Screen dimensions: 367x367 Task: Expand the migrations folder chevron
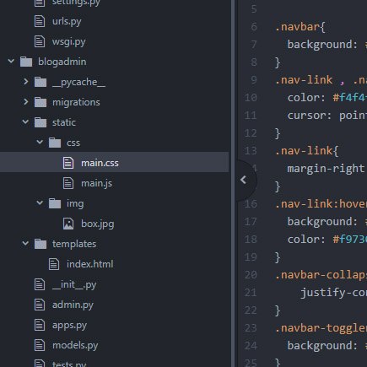tap(26, 102)
